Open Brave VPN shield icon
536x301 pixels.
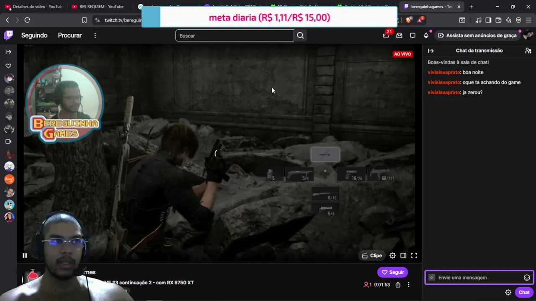(518, 20)
